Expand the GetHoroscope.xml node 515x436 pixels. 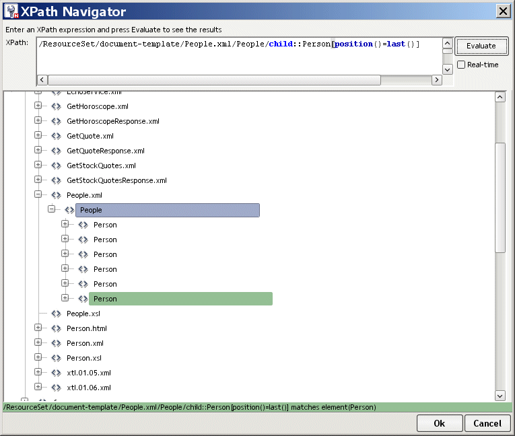[x=38, y=106]
